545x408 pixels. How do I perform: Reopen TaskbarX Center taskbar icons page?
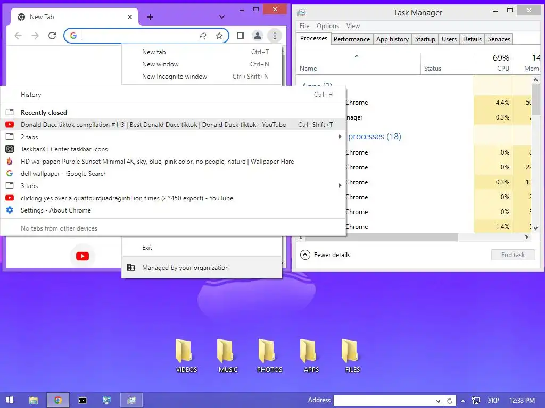pos(173,149)
